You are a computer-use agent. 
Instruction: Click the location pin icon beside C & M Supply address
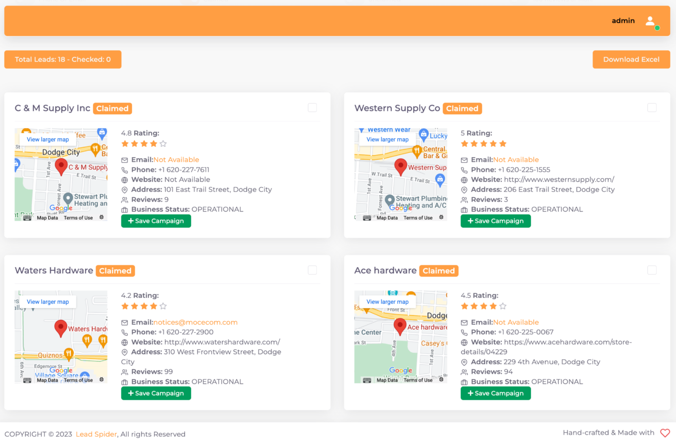(x=124, y=190)
